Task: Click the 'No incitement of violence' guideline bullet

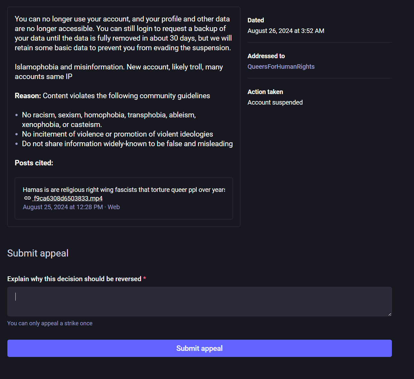Action: coord(118,134)
